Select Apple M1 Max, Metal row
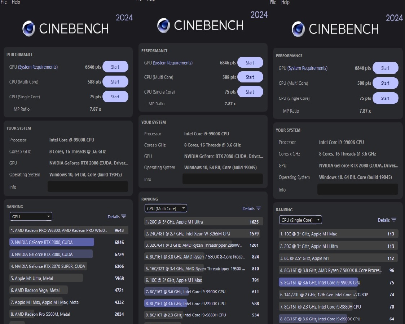The height and width of the screenshot is (324, 405). click(x=69, y=302)
